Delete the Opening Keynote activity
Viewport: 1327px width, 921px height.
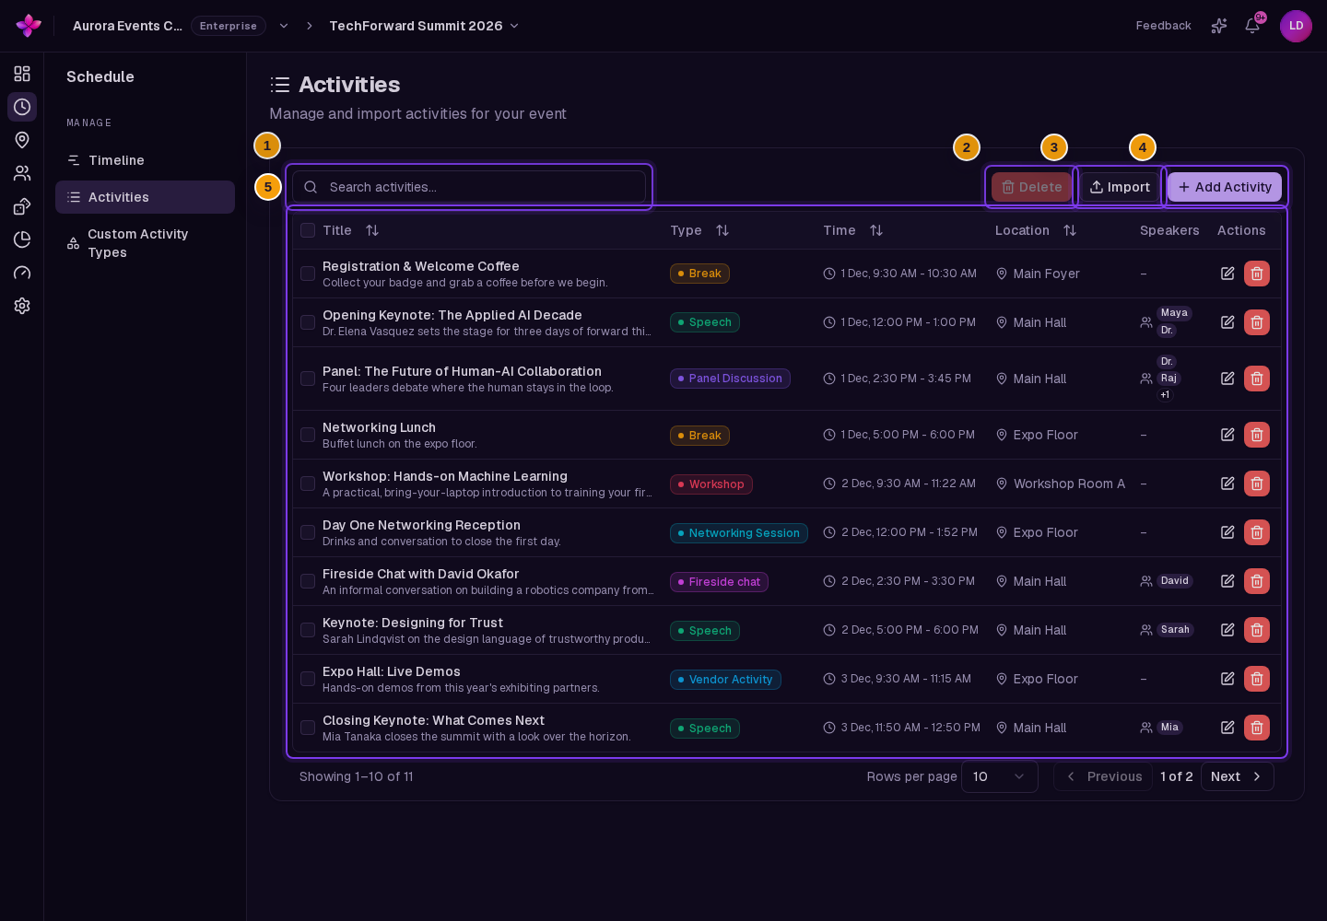1257,322
